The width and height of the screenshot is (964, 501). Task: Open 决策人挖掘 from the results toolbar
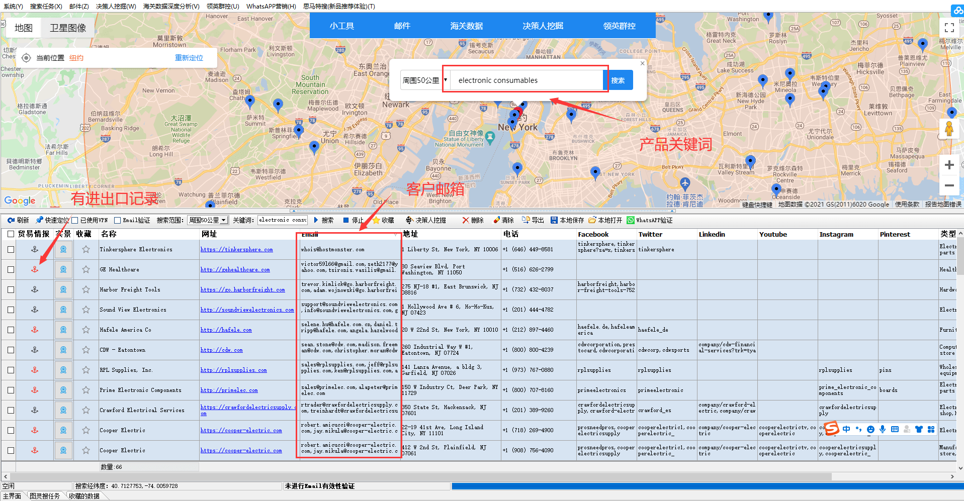tap(426, 220)
